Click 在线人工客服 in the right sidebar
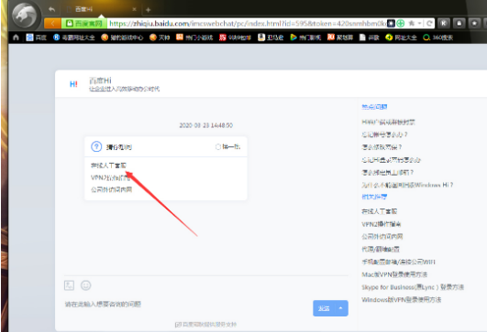The image size is (487, 332). pyautogui.click(x=379, y=211)
